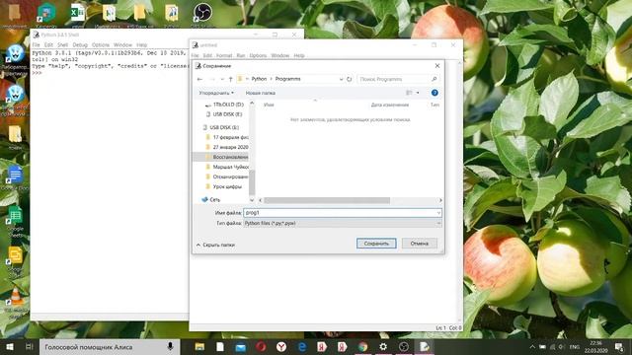Image resolution: width=632 pixels, height=355 pixels.
Task: Click the Back arrow in the save dialog
Action: [199, 79]
